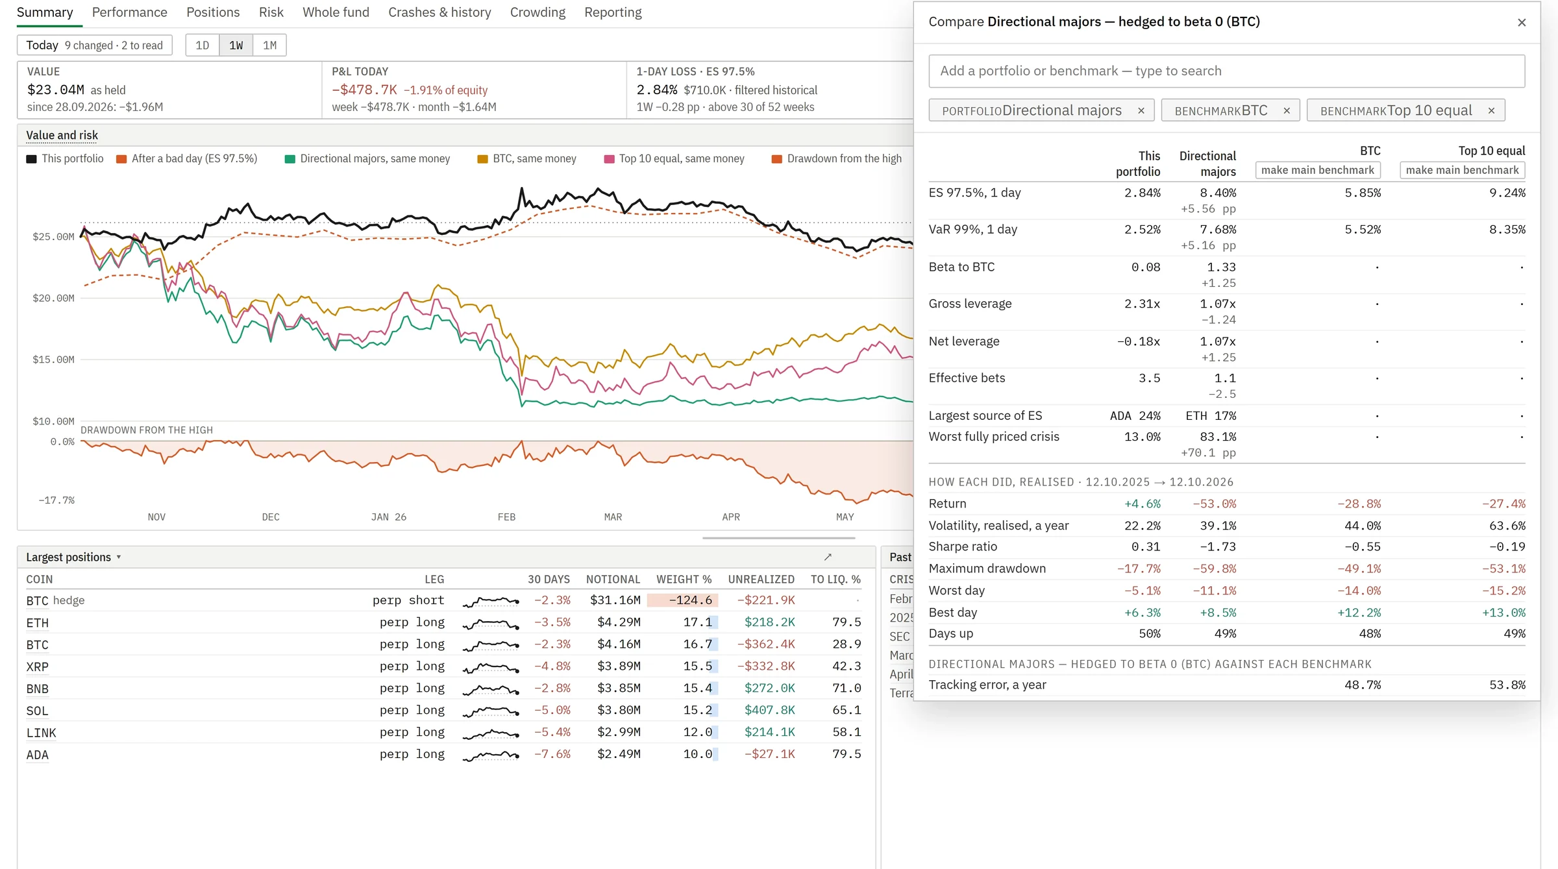Remove Directional majors portfolio chip
Viewport: 1558px width, 869px height.
point(1141,111)
